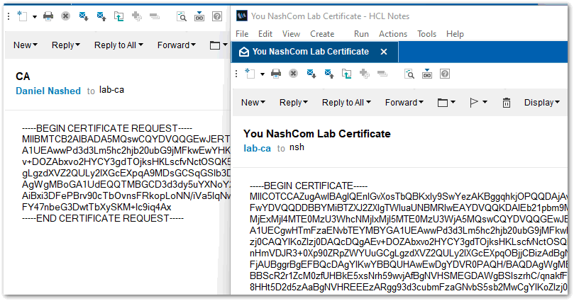
Task: Open the View menu in HCL Notes
Action: click(x=291, y=33)
